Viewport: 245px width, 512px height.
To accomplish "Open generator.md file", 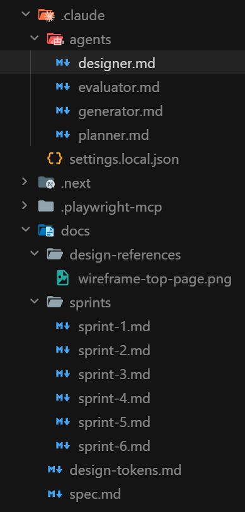I will 120,111.
